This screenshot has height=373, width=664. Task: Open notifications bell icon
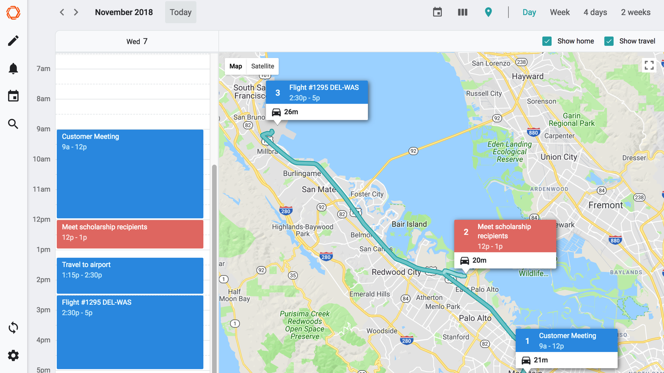coord(13,68)
